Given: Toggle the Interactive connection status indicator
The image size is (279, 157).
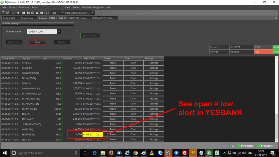Looking at the screenshot, I should click(246, 146).
